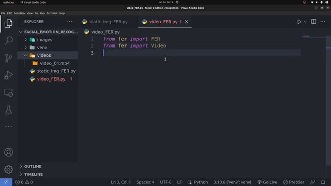
Task: Open the View menu
Action: coord(30,13)
